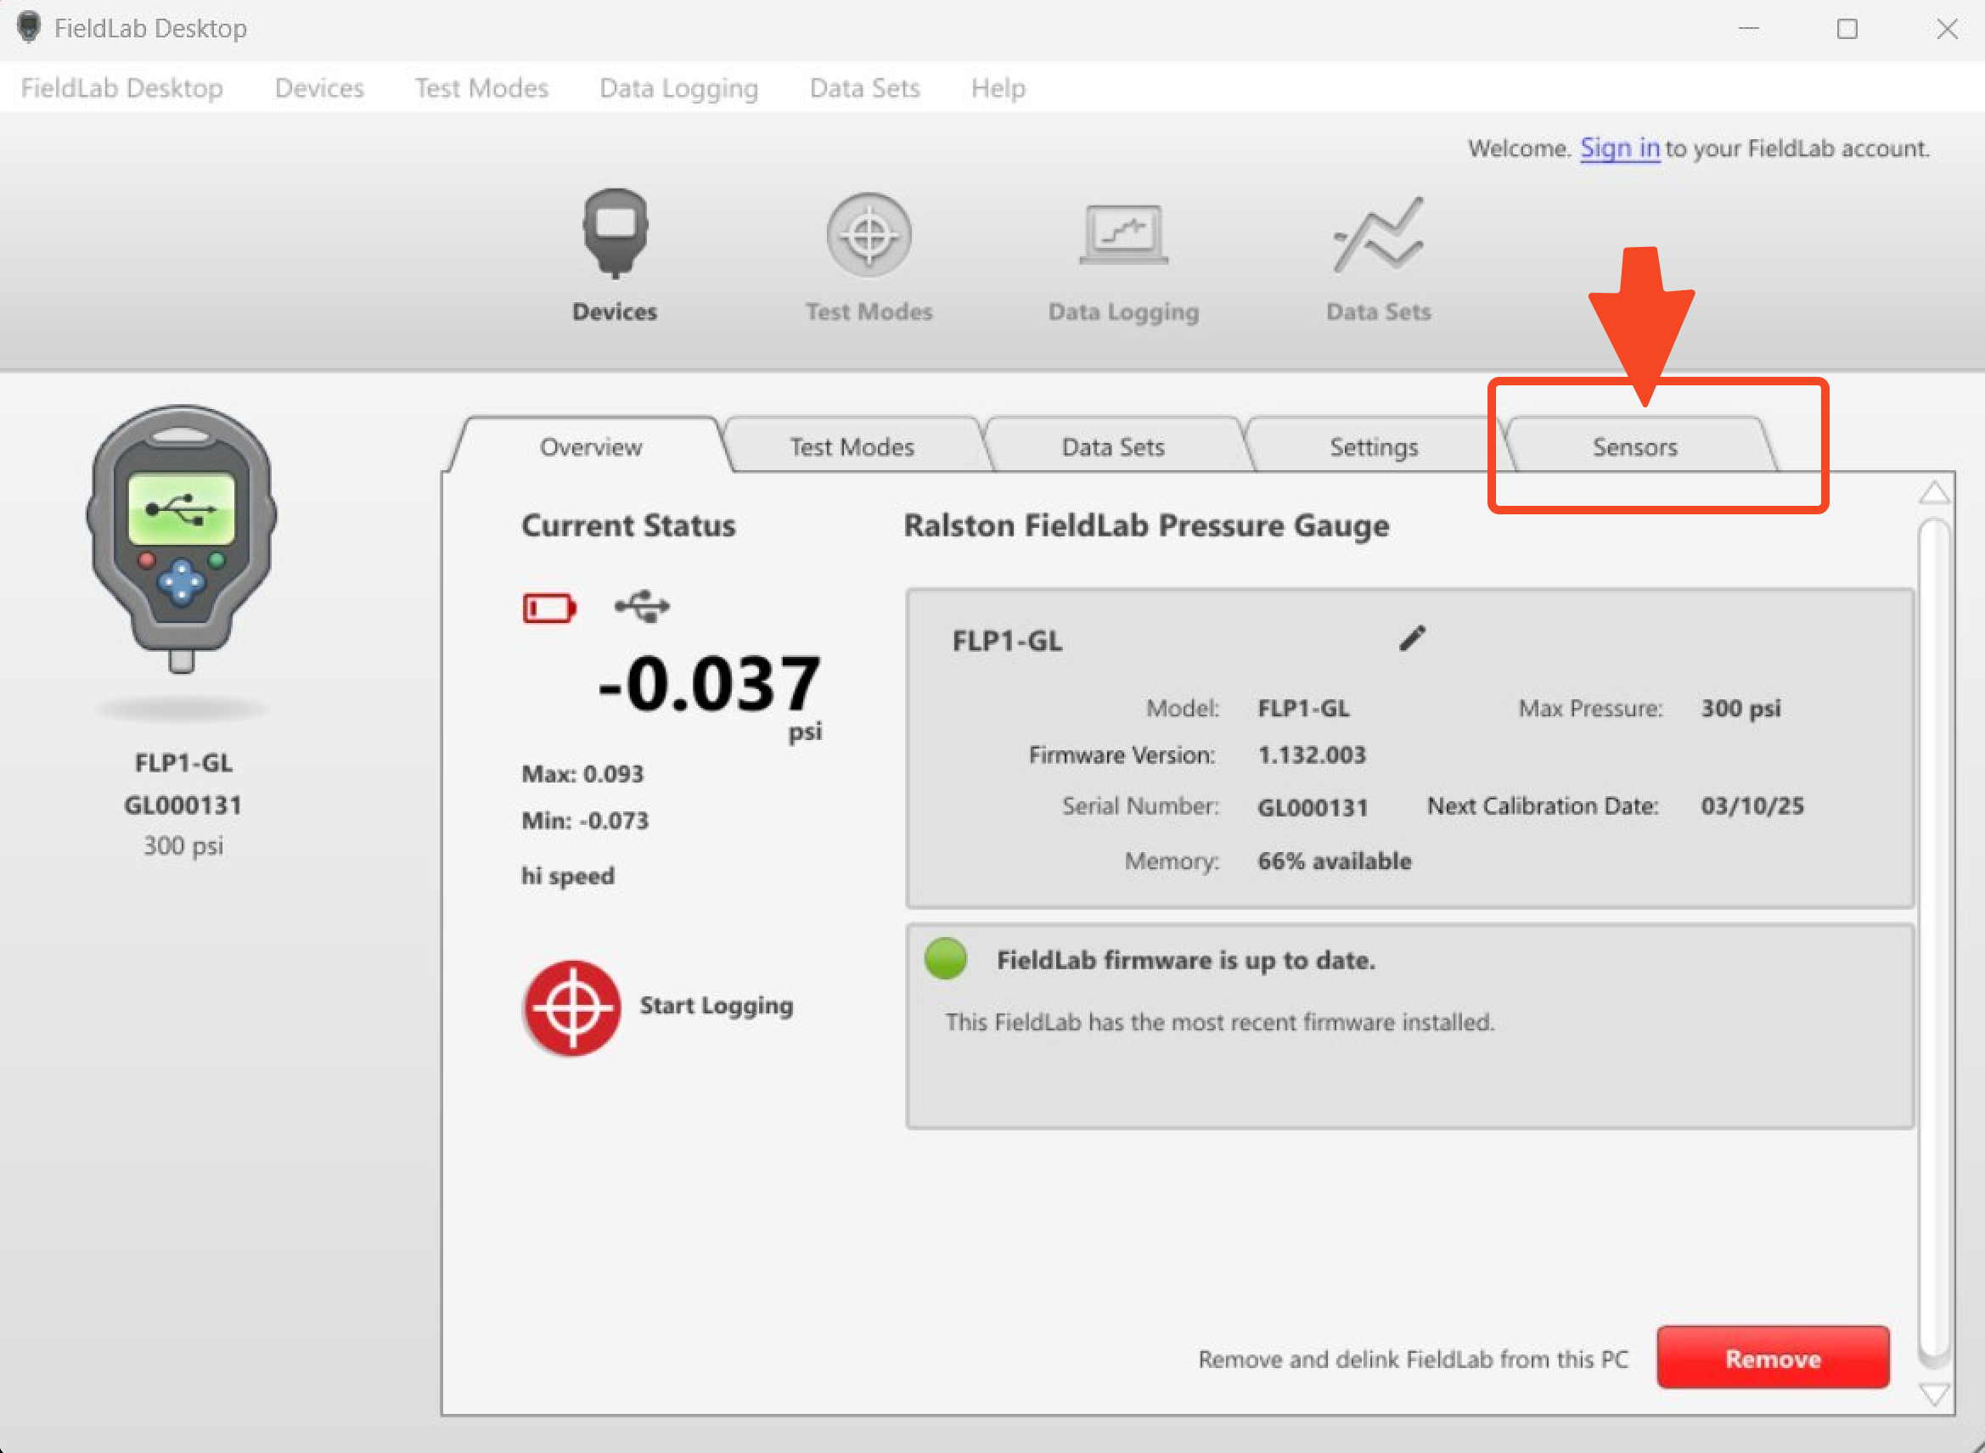1985x1453 pixels.
Task: Open the Devices toolbar icon
Action: click(x=615, y=234)
